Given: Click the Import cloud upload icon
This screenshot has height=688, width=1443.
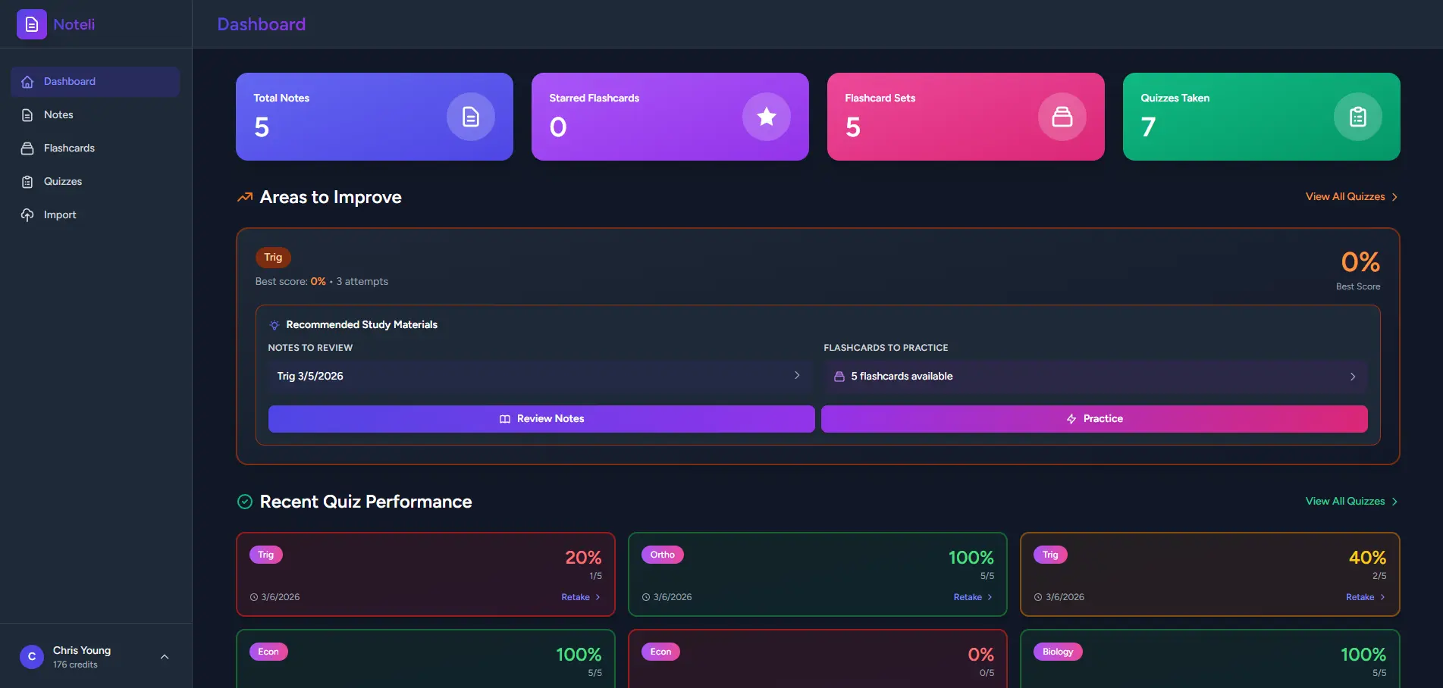Looking at the screenshot, I should coord(27,215).
